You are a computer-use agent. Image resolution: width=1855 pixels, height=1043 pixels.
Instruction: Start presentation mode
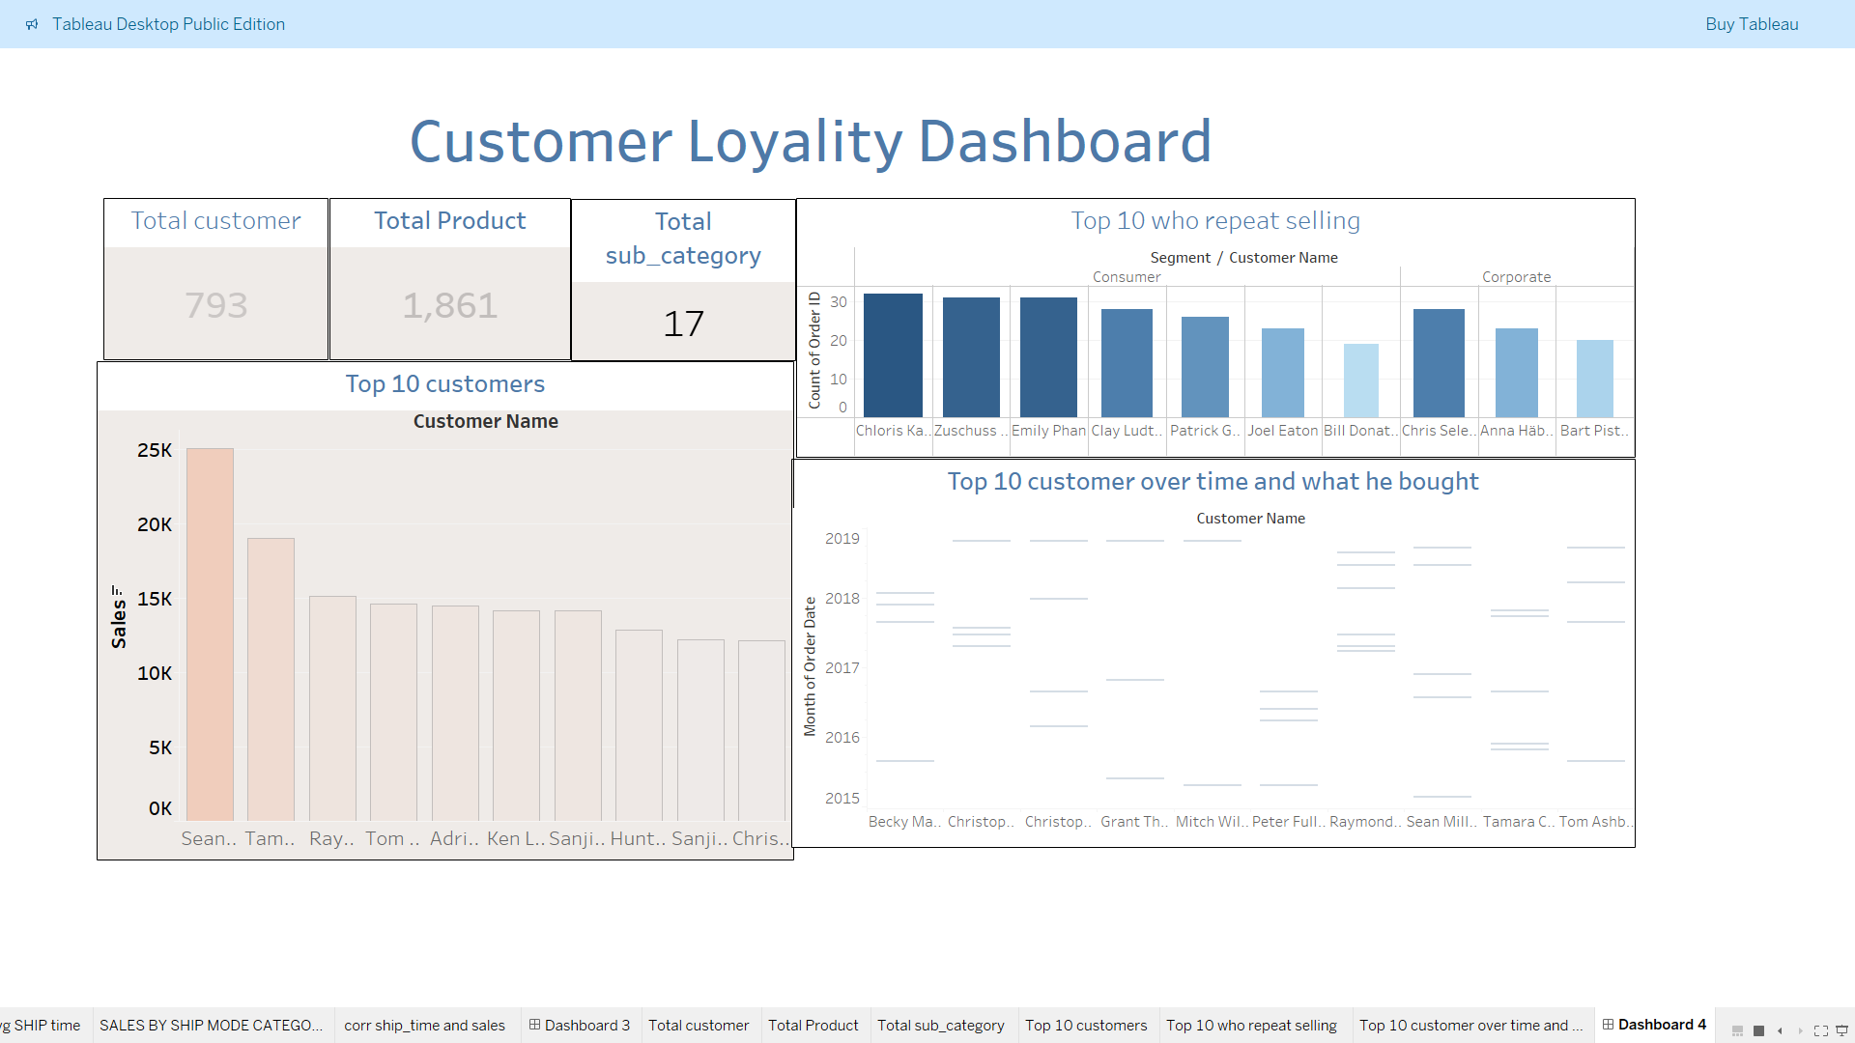pyautogui.click(x=1841, y=1030)
